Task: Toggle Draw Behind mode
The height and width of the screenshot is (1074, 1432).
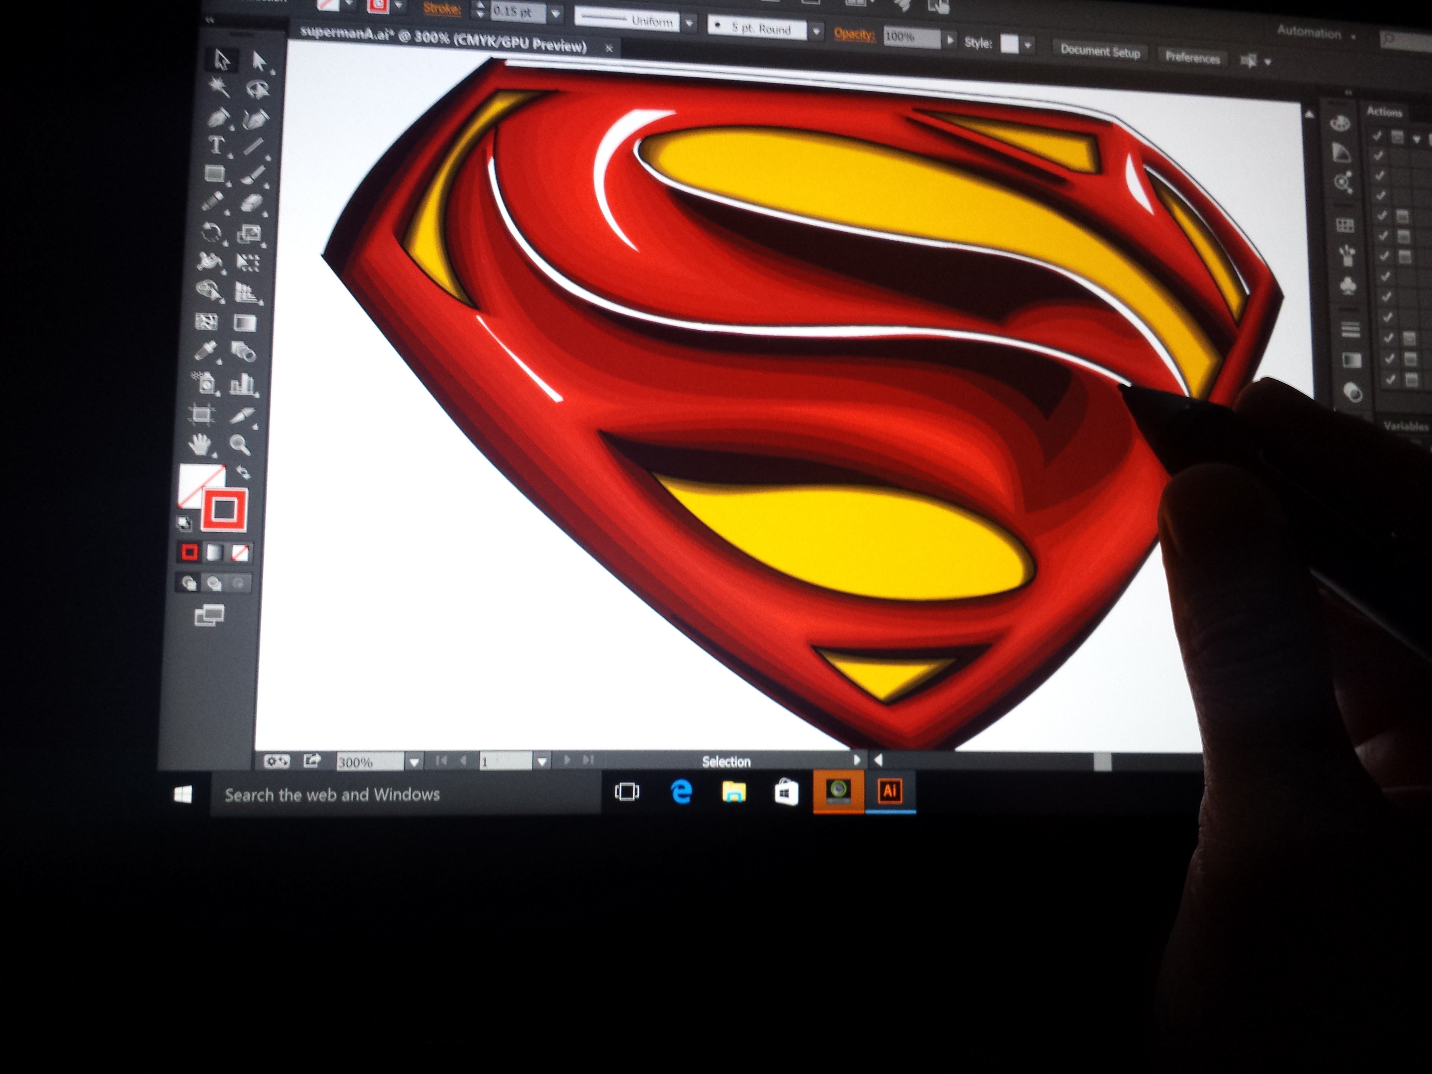Action: click(214, 583)
